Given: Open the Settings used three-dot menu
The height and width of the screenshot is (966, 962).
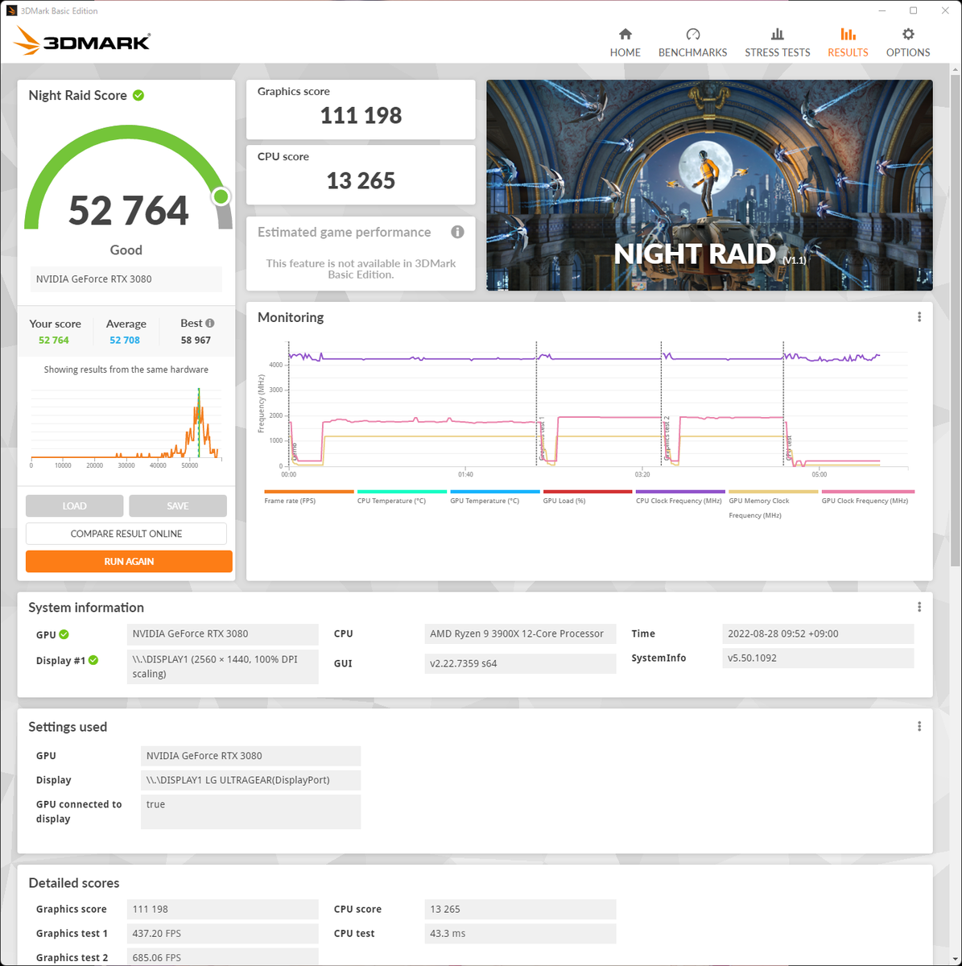Looking at the screenshot, I should [x=919, y=726].
